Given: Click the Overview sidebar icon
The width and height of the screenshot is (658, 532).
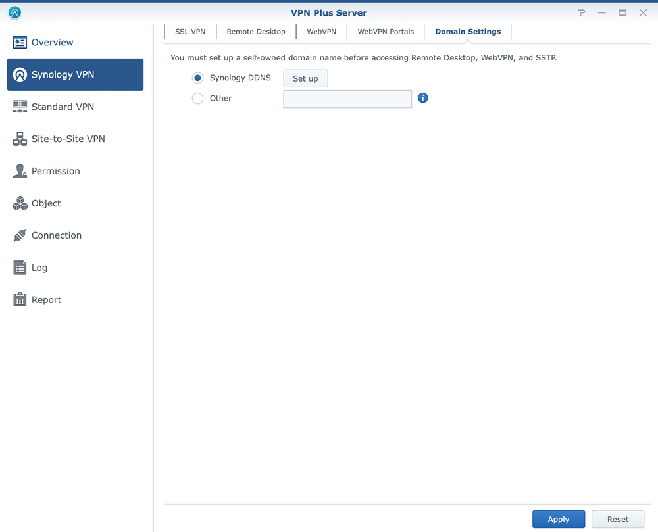Looking at the screenshot, I should tap(20, 42).
